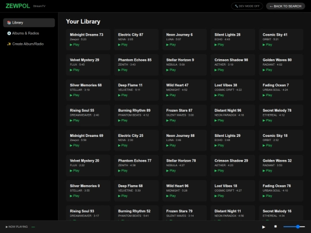Click the Your Library heading
Viewport: 311px width, 233px height.
point(83,21)
